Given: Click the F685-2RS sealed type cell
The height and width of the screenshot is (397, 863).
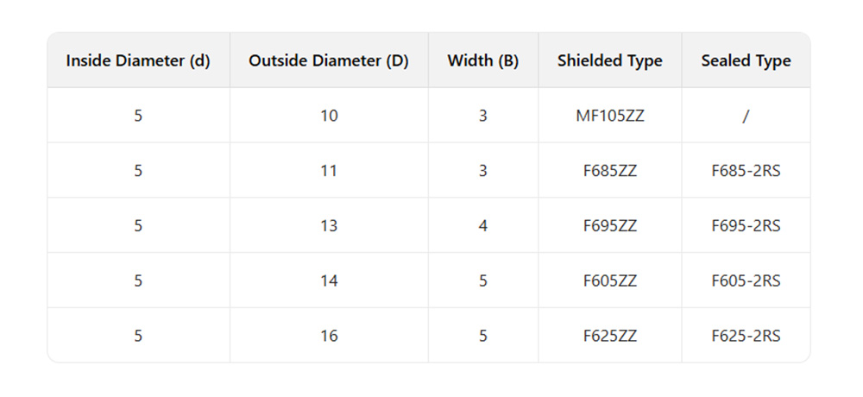Looking at the screenshot, I should click(746, 171).
